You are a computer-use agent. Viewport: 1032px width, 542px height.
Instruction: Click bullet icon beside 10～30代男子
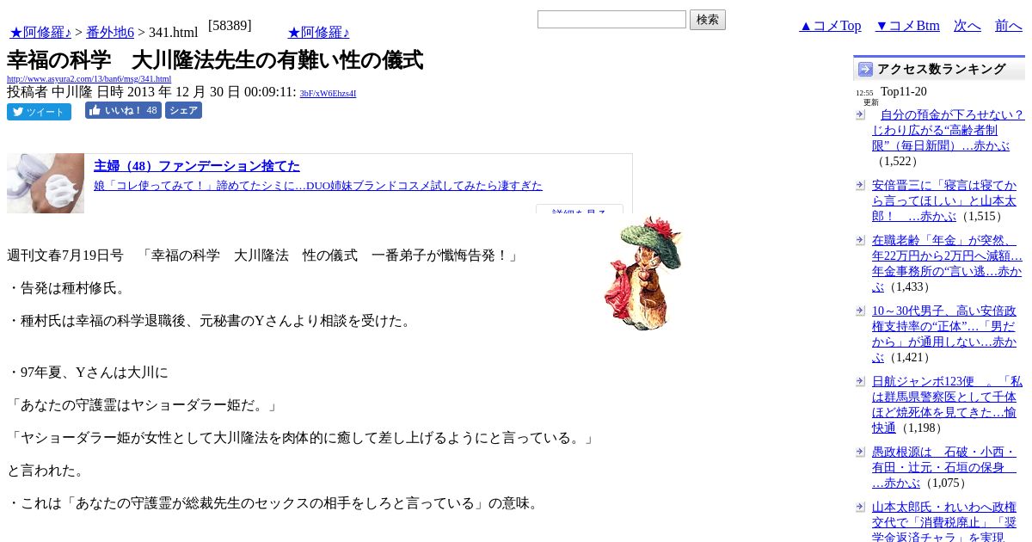tap(860, 311)
